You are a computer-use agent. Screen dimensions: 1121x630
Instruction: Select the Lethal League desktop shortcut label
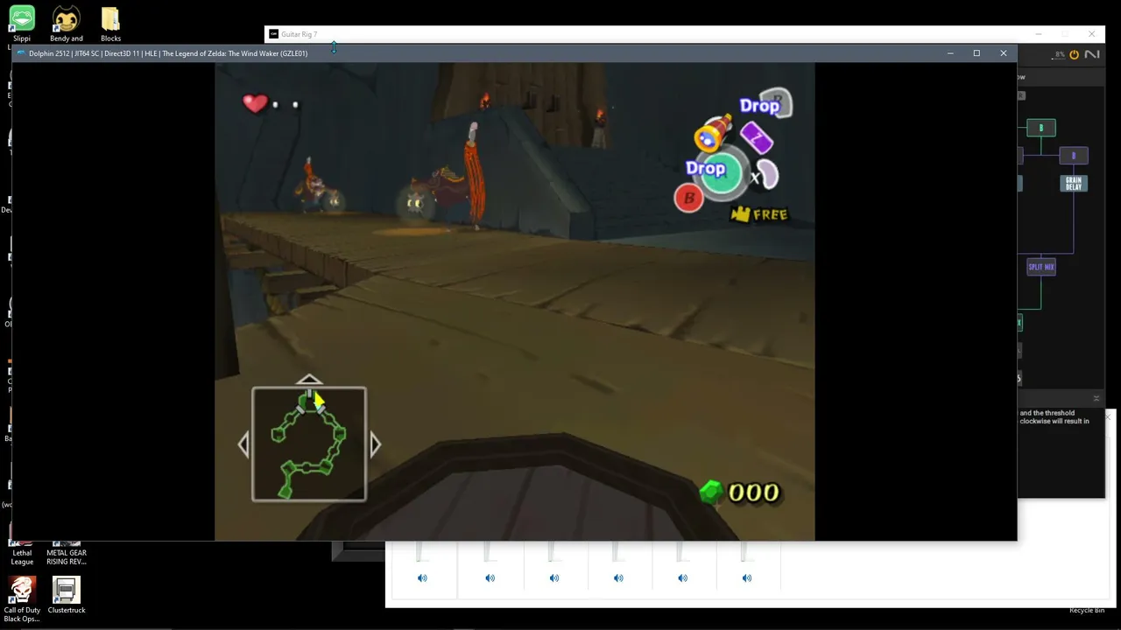click(x=22, y=556)
